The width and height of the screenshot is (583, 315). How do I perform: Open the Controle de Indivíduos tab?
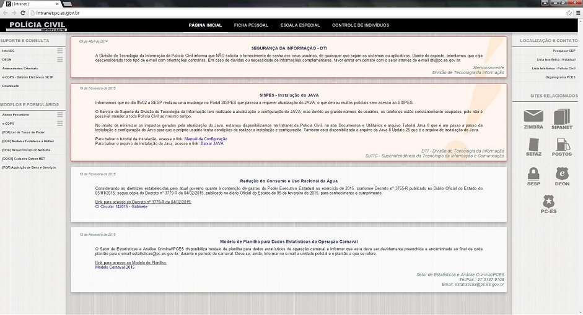pos(361,25)
